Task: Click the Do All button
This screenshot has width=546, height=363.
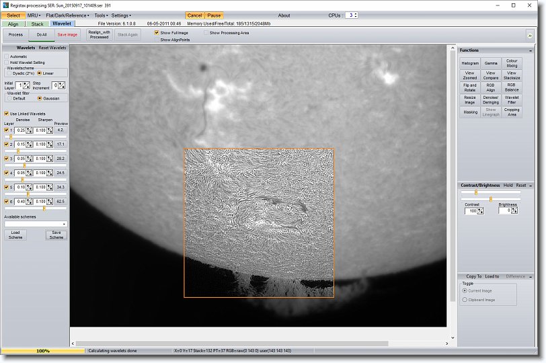Action: click(x=42, y=35)
